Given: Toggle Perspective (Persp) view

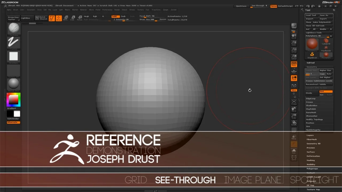Looking at the screenshot, I should tap(294, 64).
